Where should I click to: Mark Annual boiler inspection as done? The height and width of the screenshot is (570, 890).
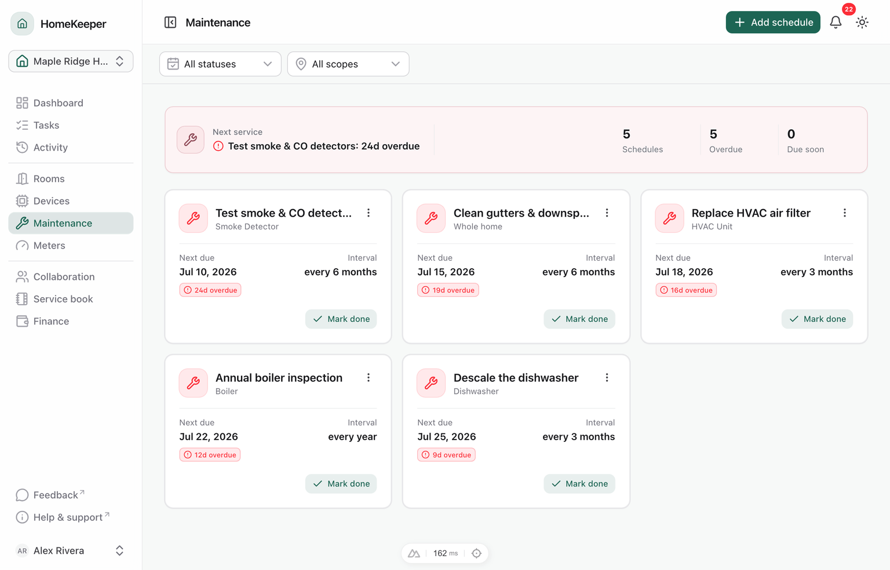coord(341,484)
